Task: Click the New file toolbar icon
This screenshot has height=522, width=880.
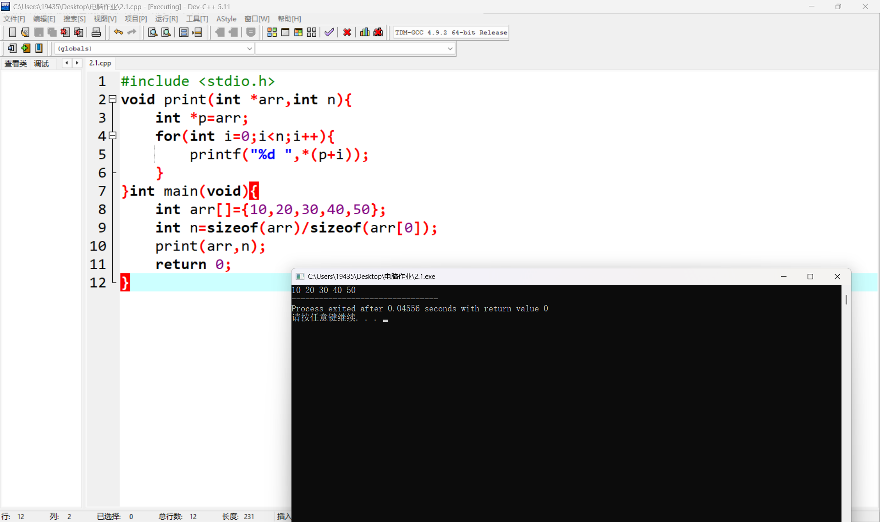Action: click(x=12, y=32)
